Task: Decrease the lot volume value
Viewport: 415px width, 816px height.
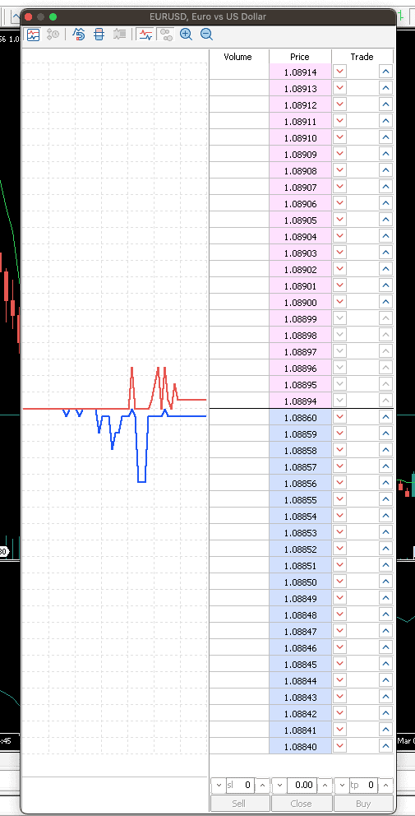Action: pyautogui.click(x=279, y=785)
